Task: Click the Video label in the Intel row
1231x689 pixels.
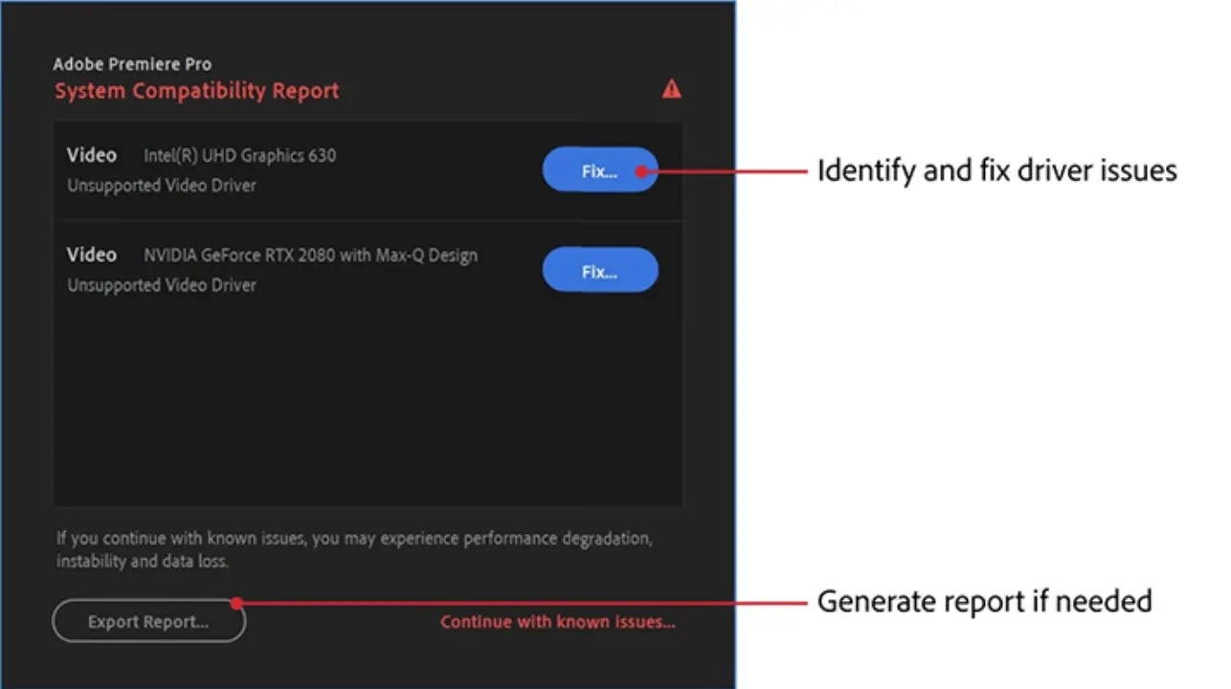Action: pyautogui.click(x=92, y=155)
